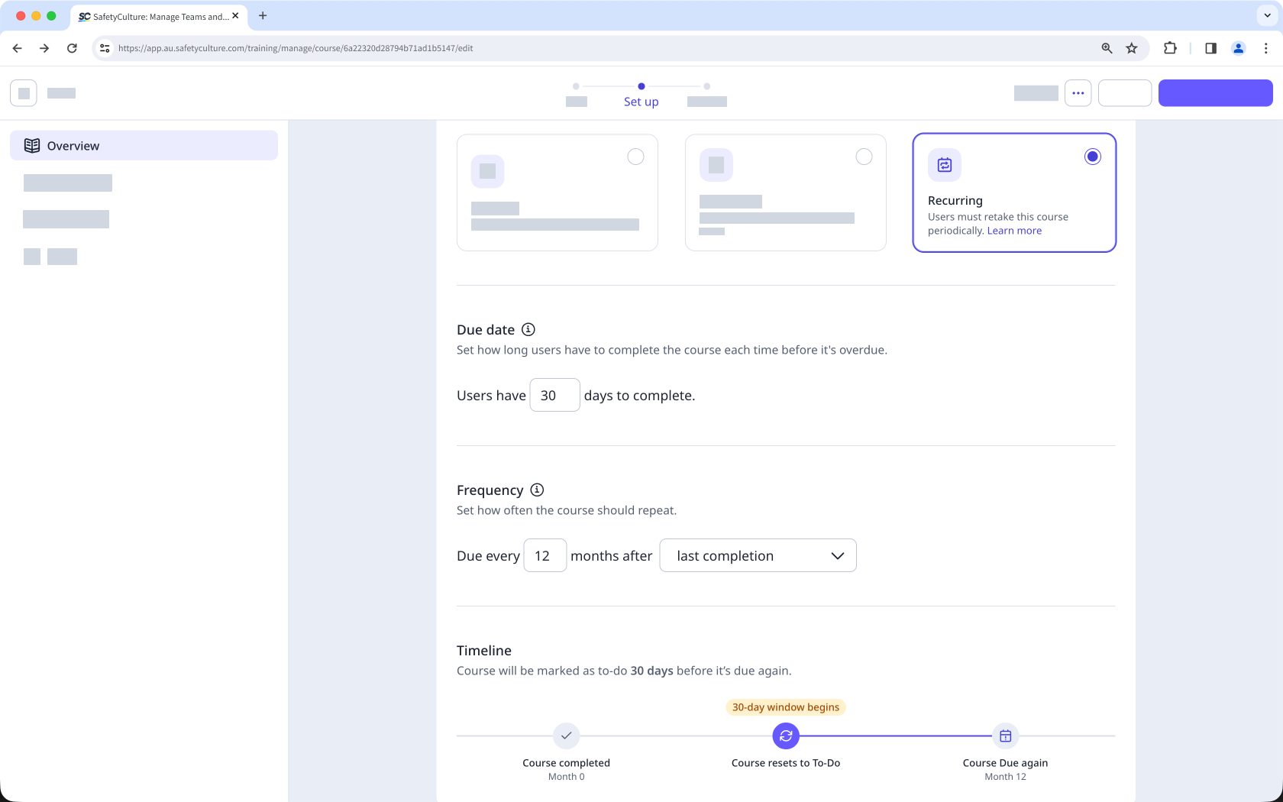This screenshot has height=802, width=1283.
Task: Select the Recurring radio button
Action: pos(1093,157)
